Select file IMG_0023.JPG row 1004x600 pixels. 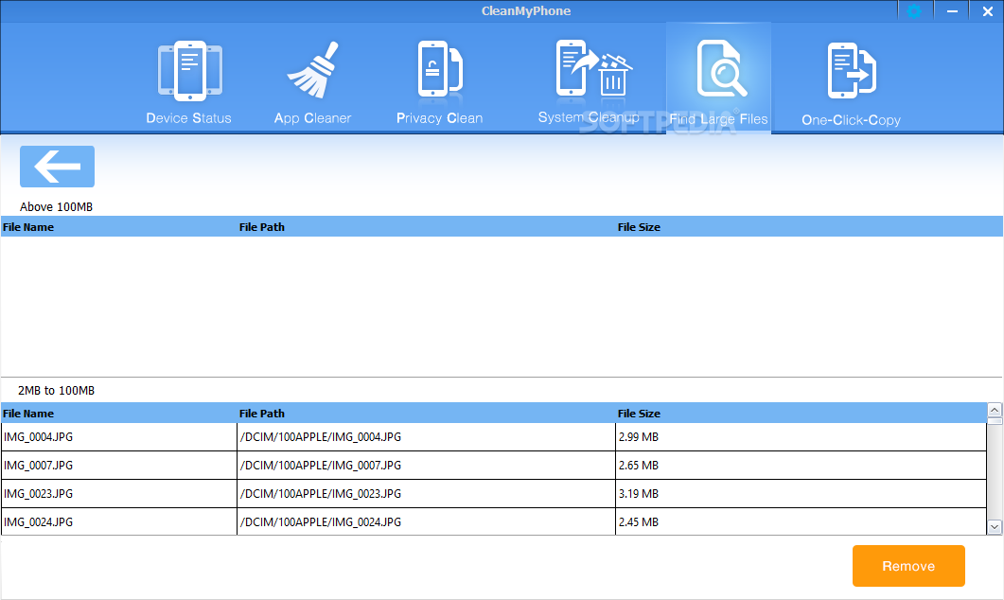pos(494,494)
